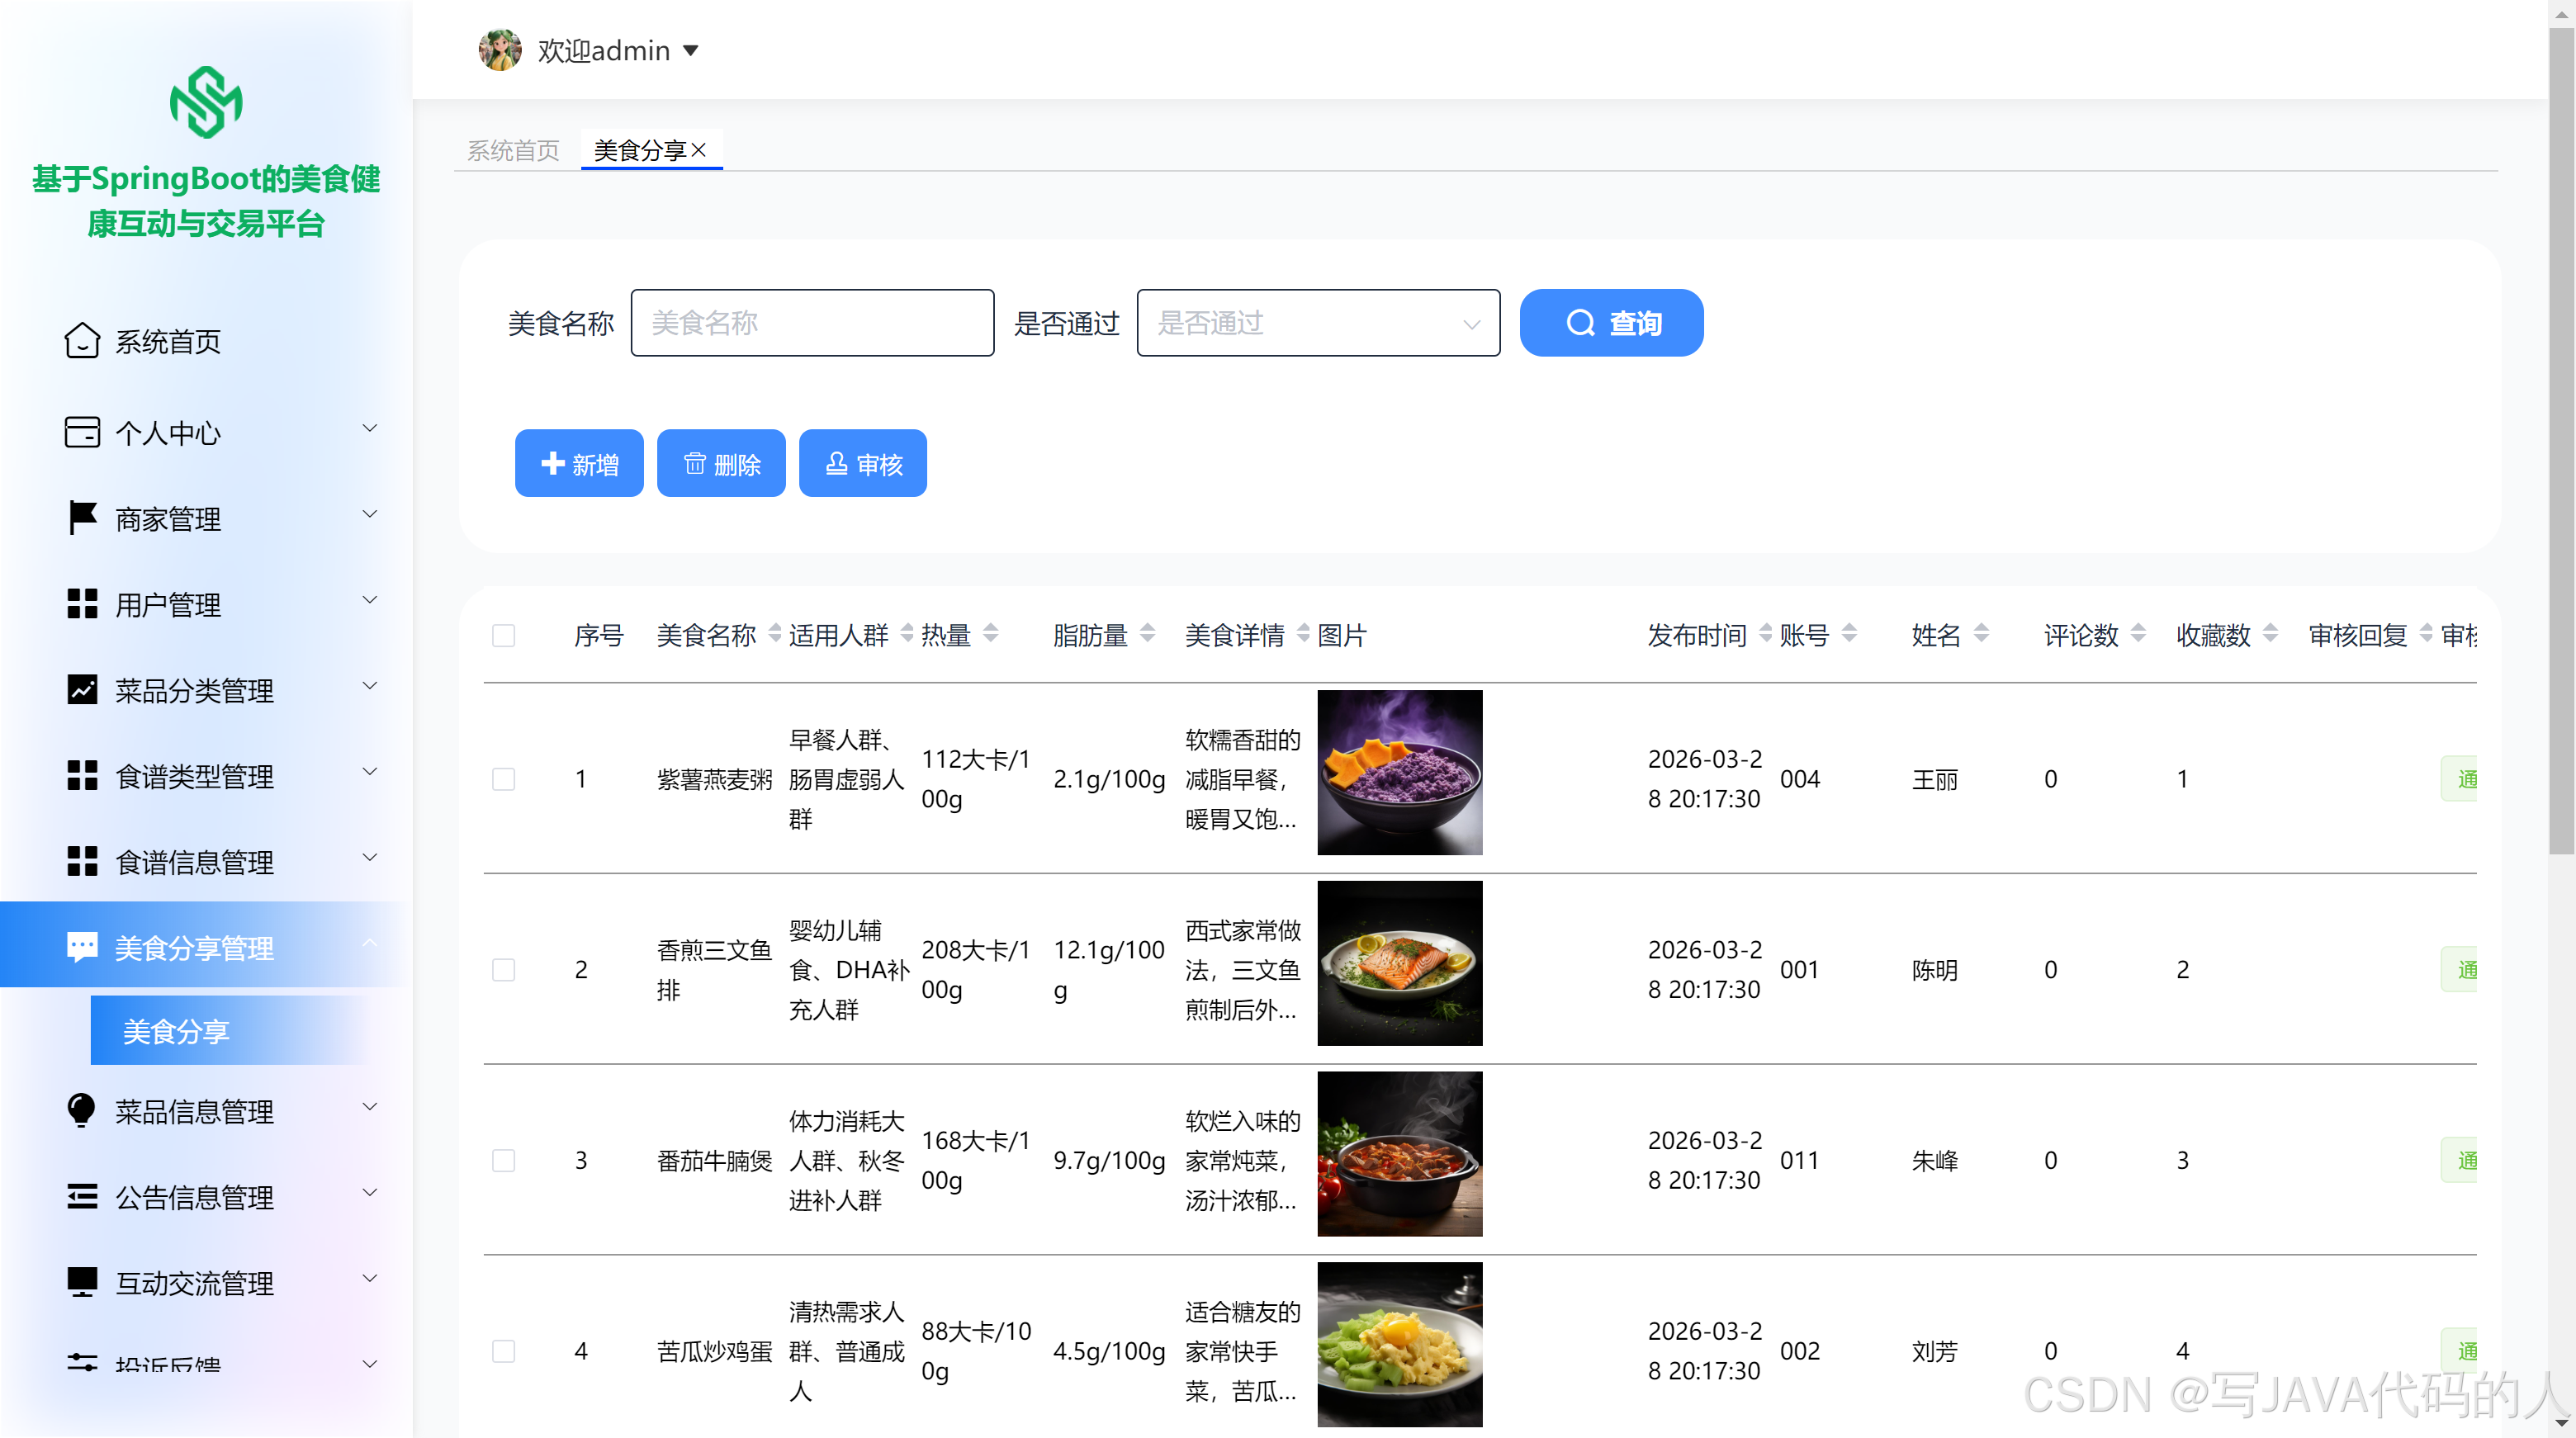The height and width of the screenshot is (1438, 2576).
Task: Close the 美食分享 tab with its X
Action: [699, 150]
